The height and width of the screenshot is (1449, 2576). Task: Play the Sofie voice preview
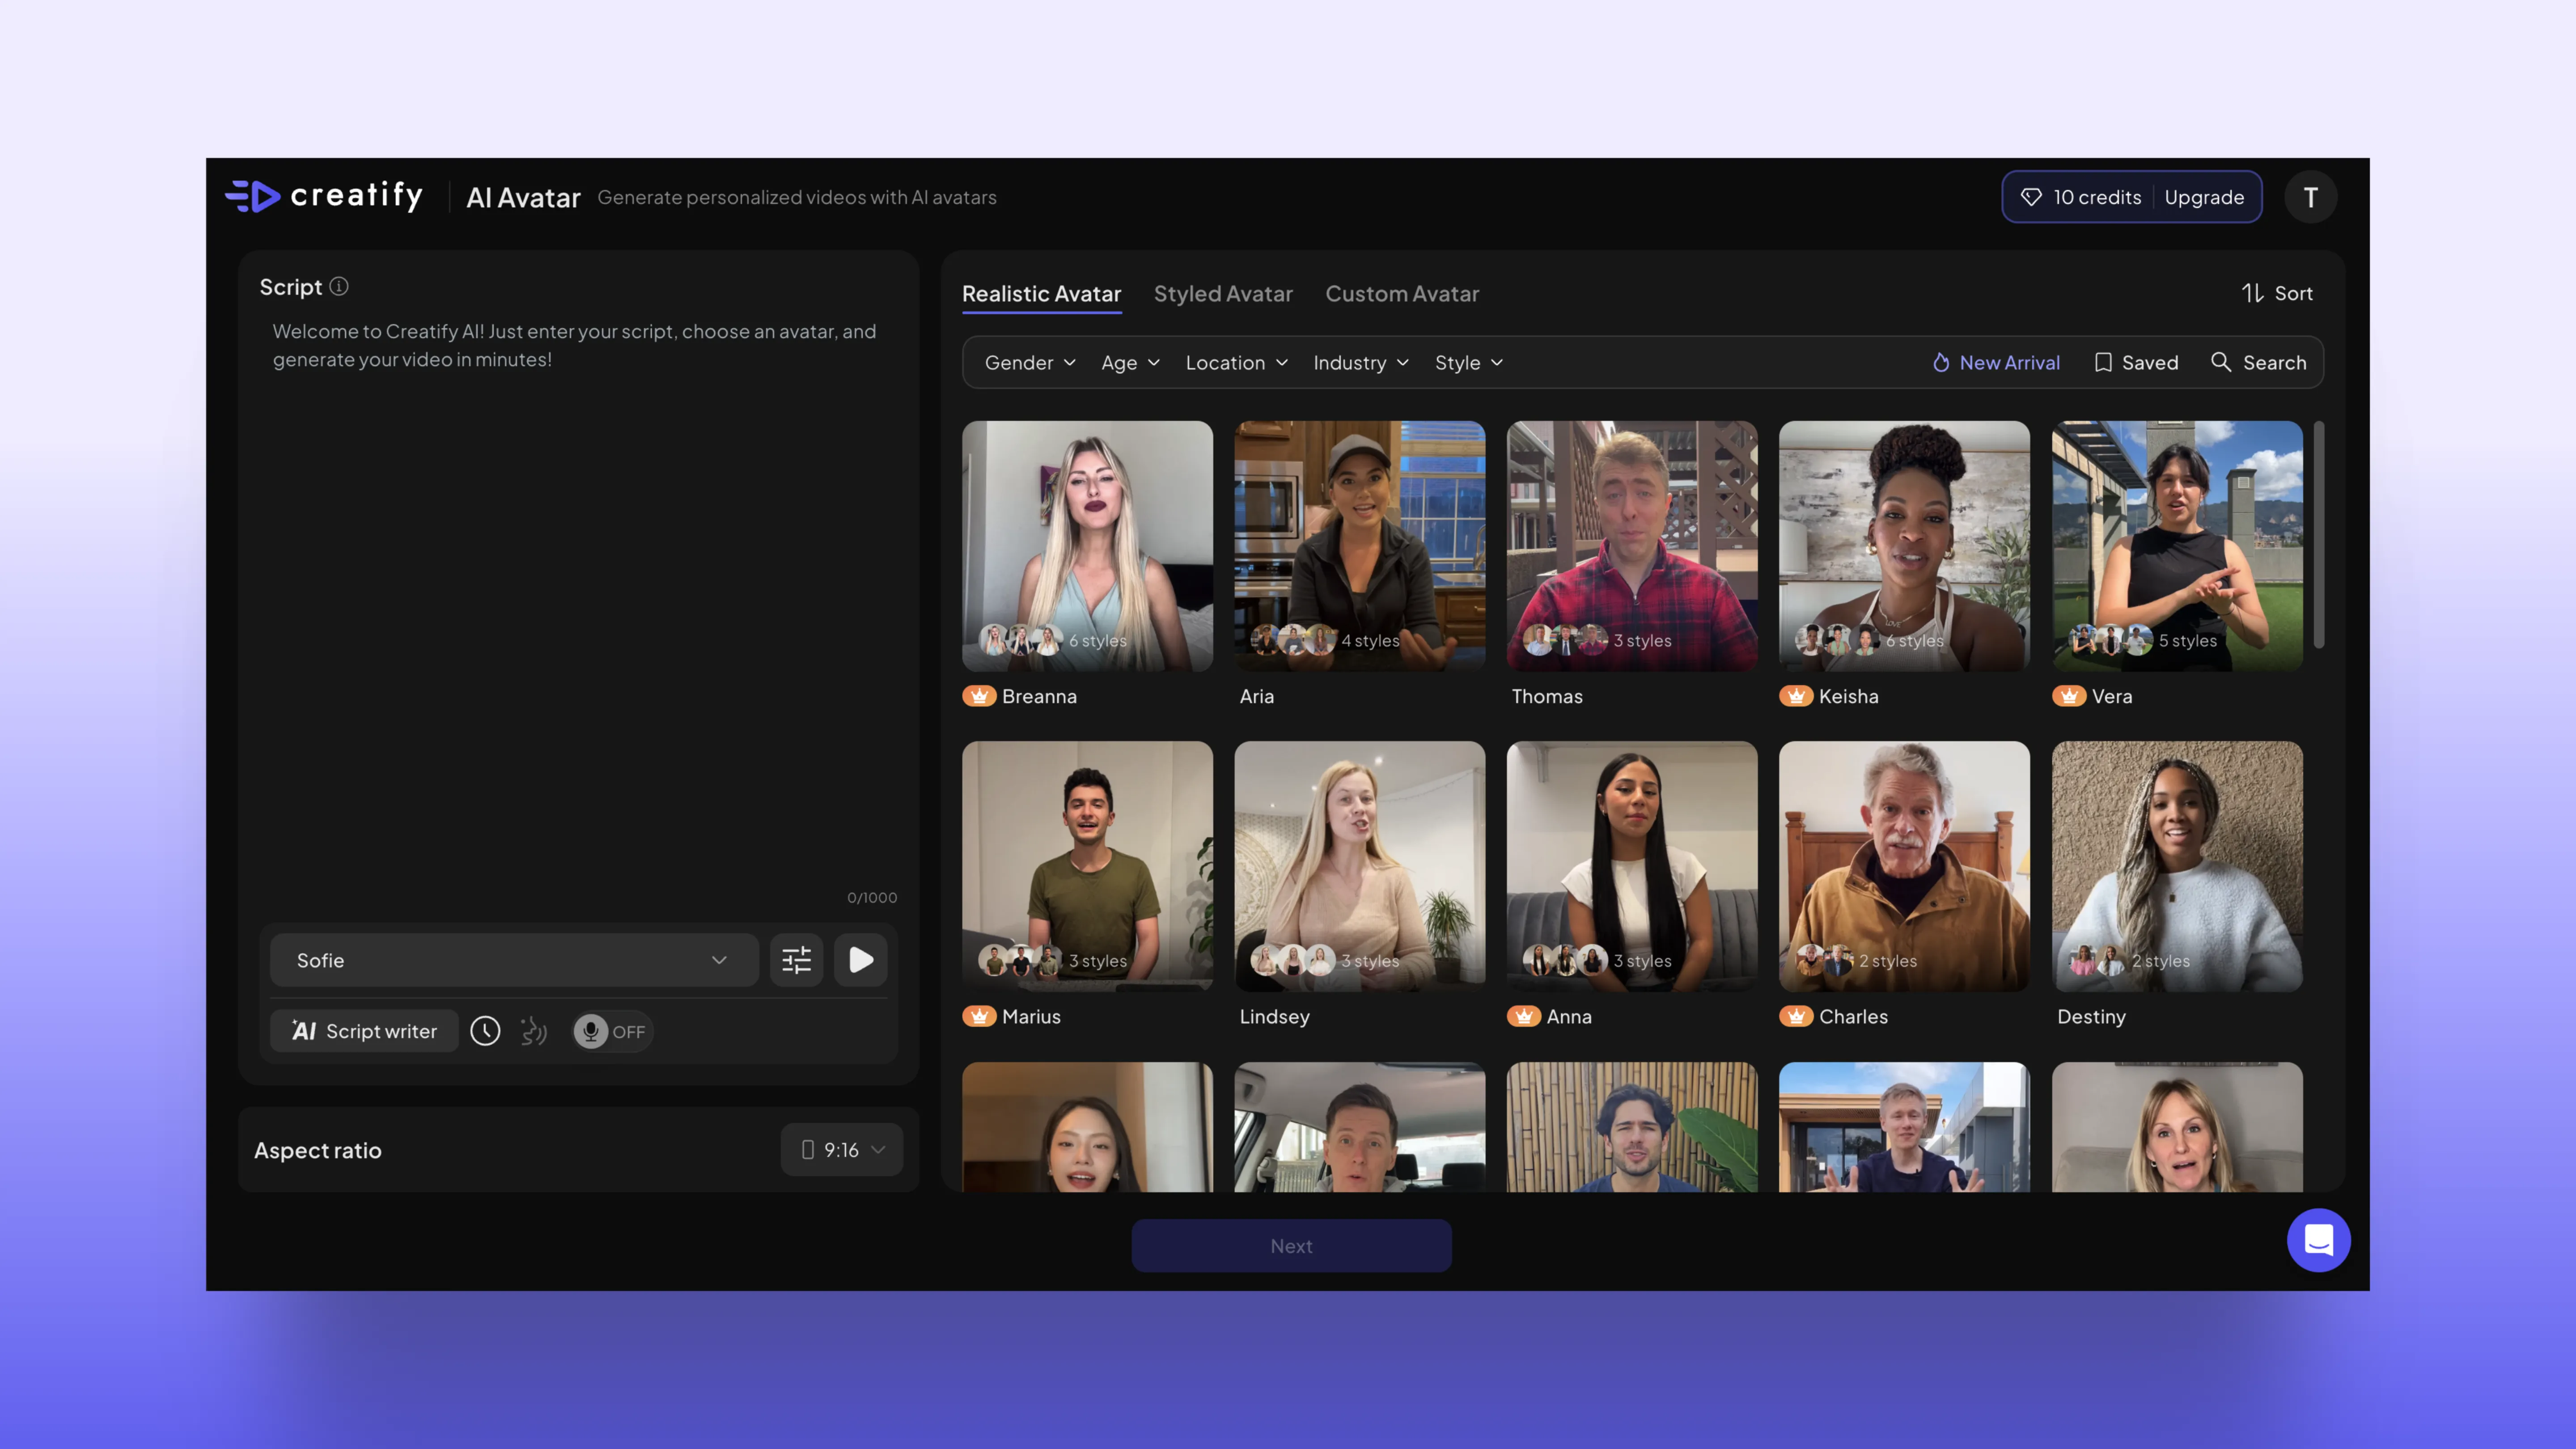[x=861, y=960]
